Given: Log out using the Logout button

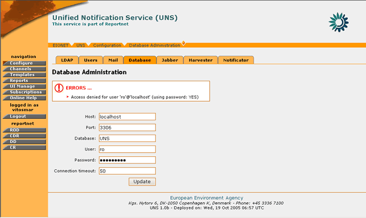Looking at the screenshot, I should [x=25, y=116].
